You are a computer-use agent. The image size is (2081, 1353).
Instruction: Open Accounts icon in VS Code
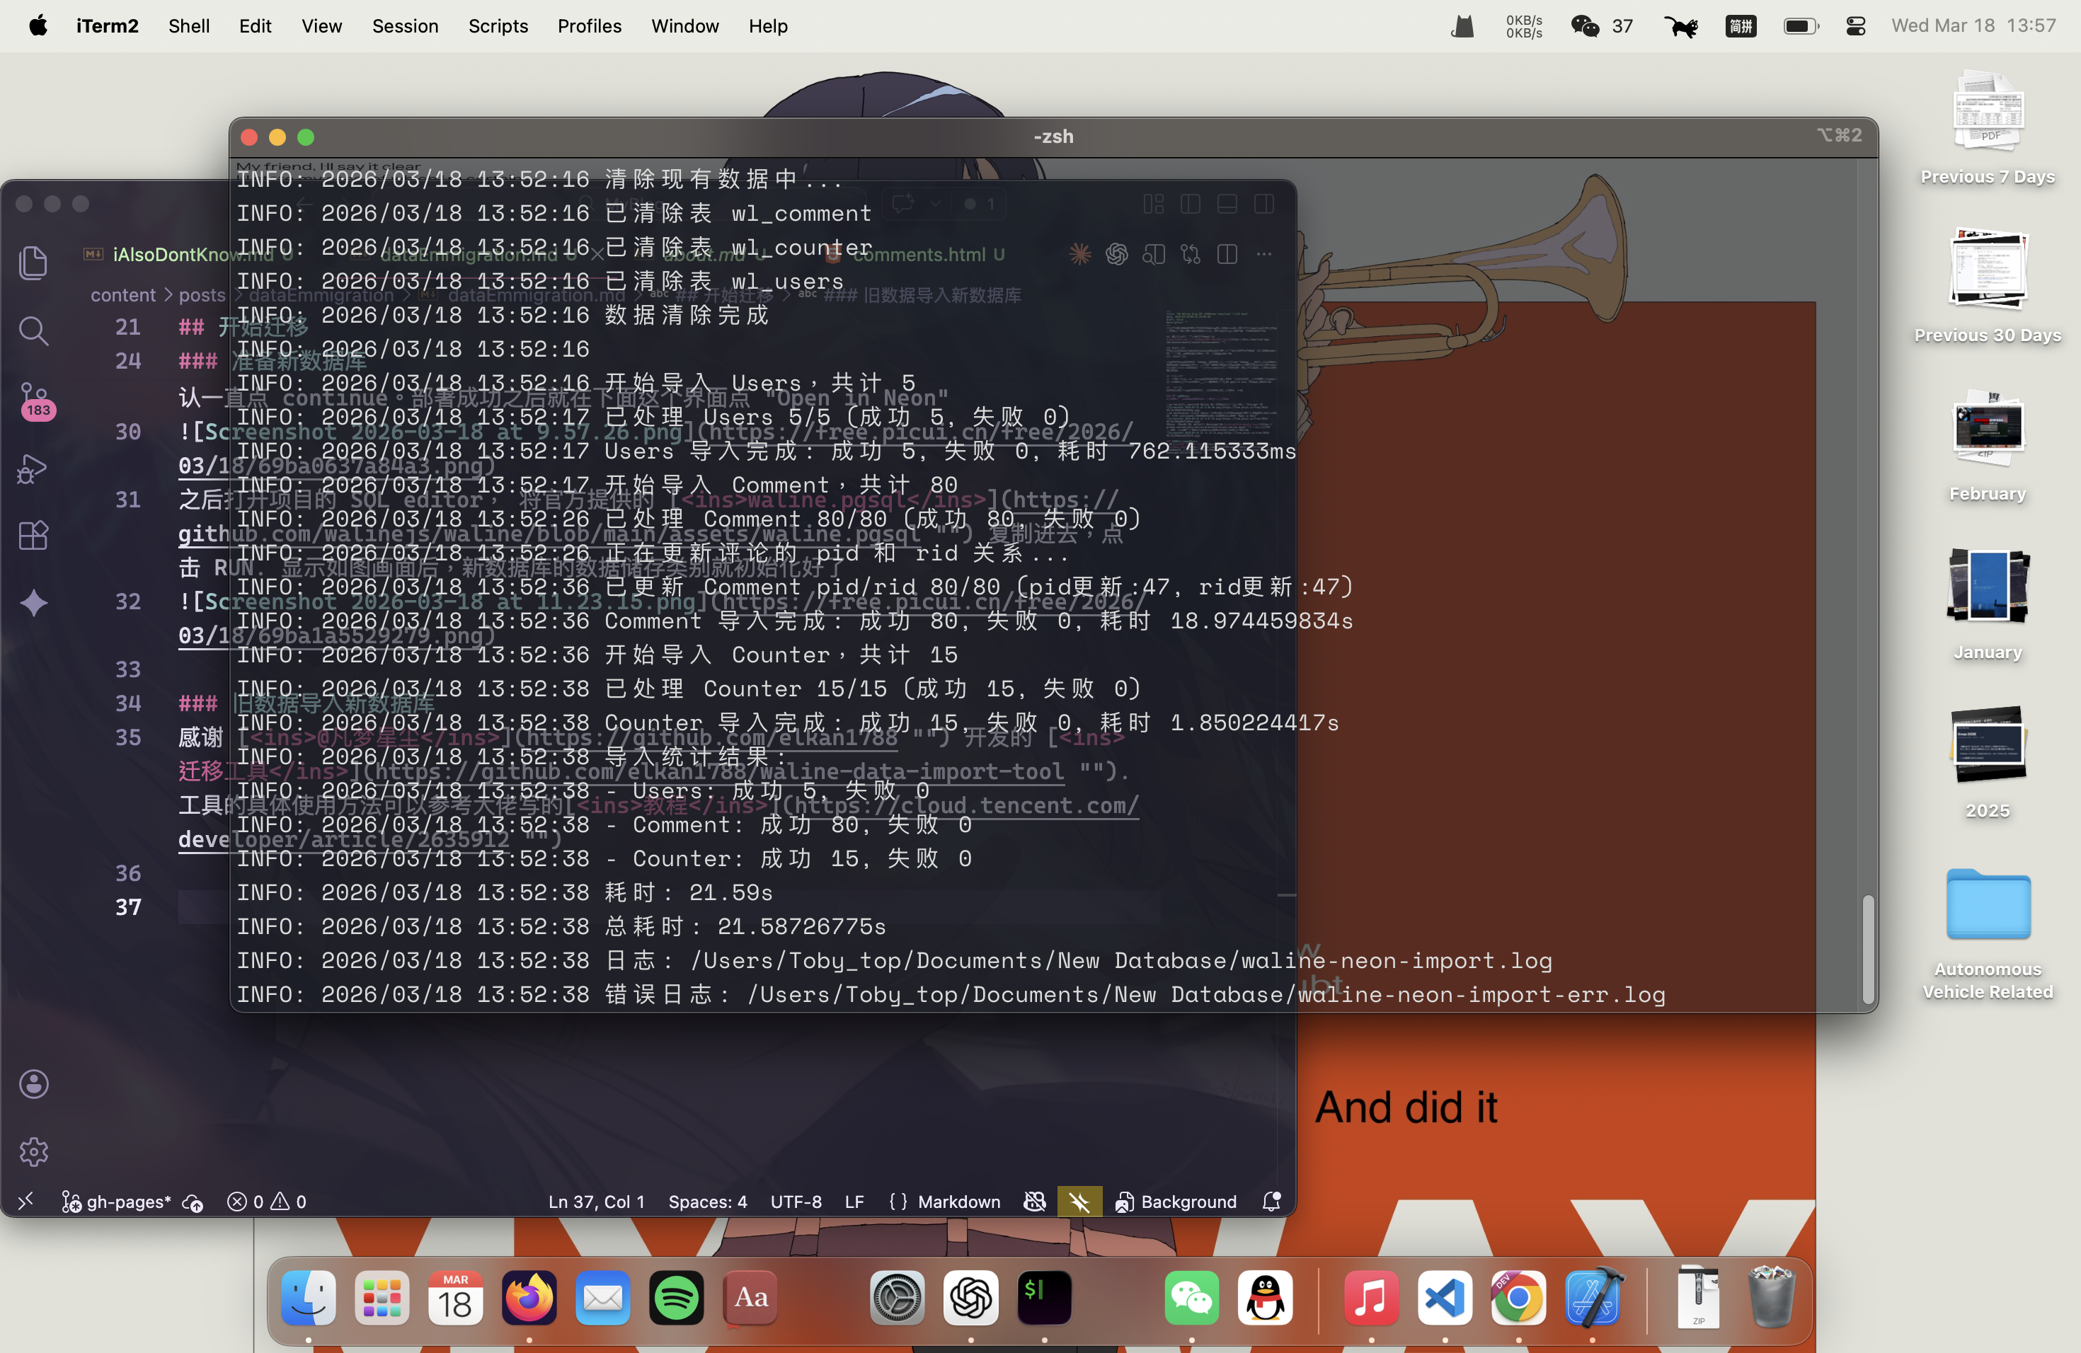[33, 1084]
